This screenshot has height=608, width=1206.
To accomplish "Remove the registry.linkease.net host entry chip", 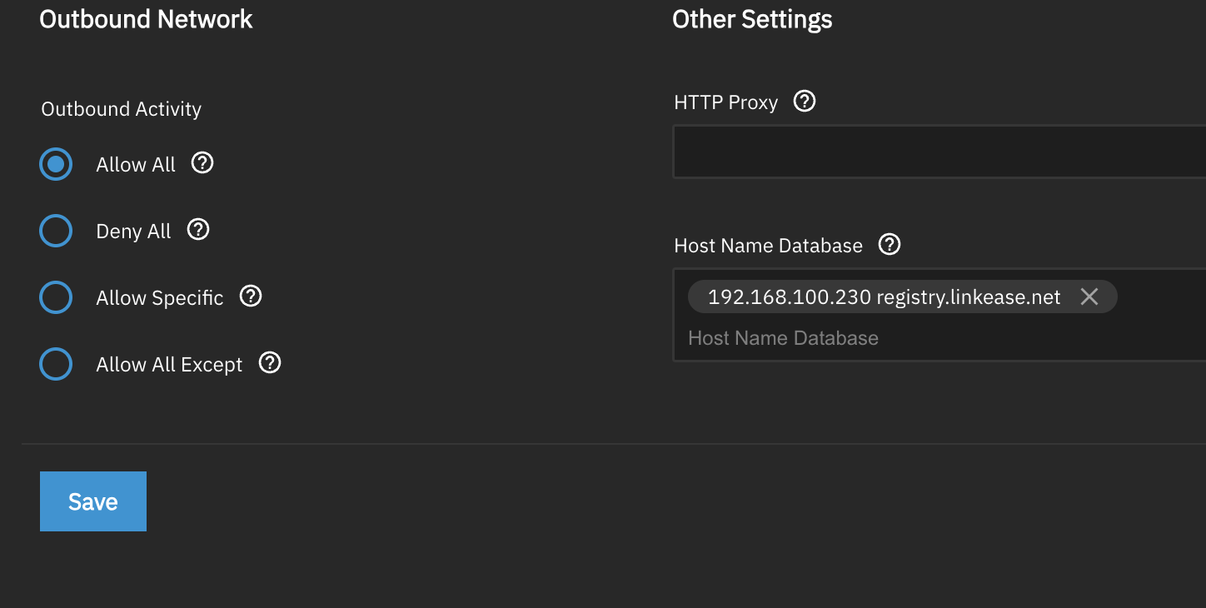I will 1089,297.
